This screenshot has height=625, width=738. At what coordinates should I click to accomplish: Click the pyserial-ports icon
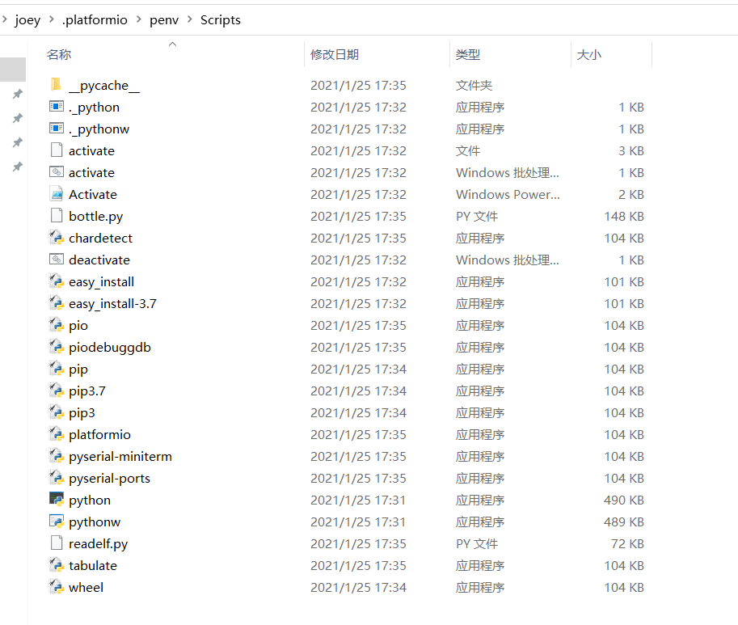point(56,477)
